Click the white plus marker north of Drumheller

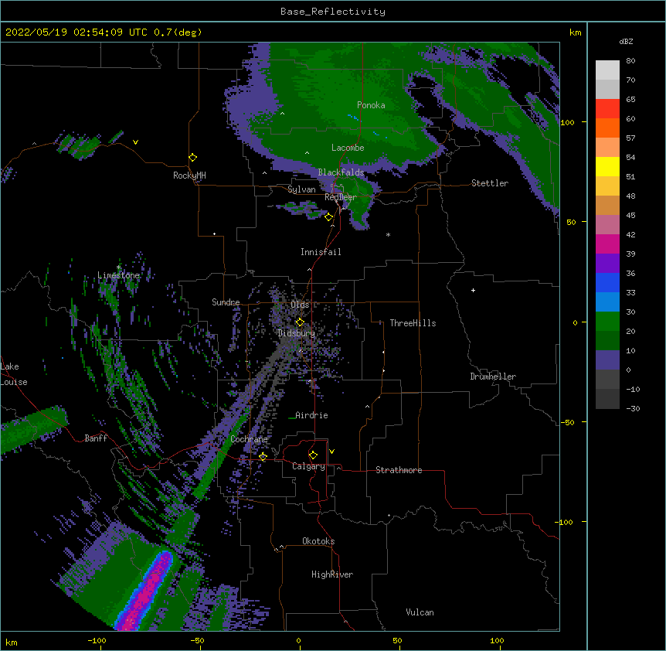[x=473, y=290]
